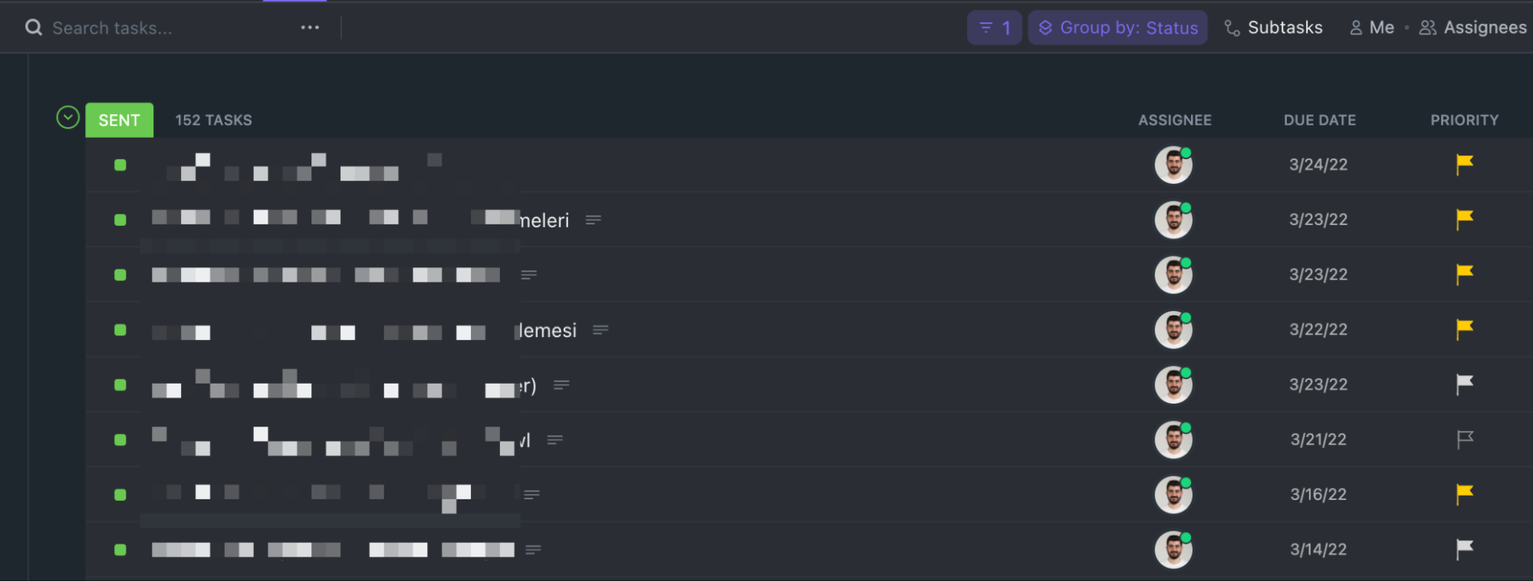Viewport: 1533px width, 582px height.
Task: Open the three-dot more options menu
Action: [x=310, y=28]
